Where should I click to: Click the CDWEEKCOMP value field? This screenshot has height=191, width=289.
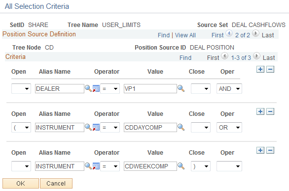(150, 166)
